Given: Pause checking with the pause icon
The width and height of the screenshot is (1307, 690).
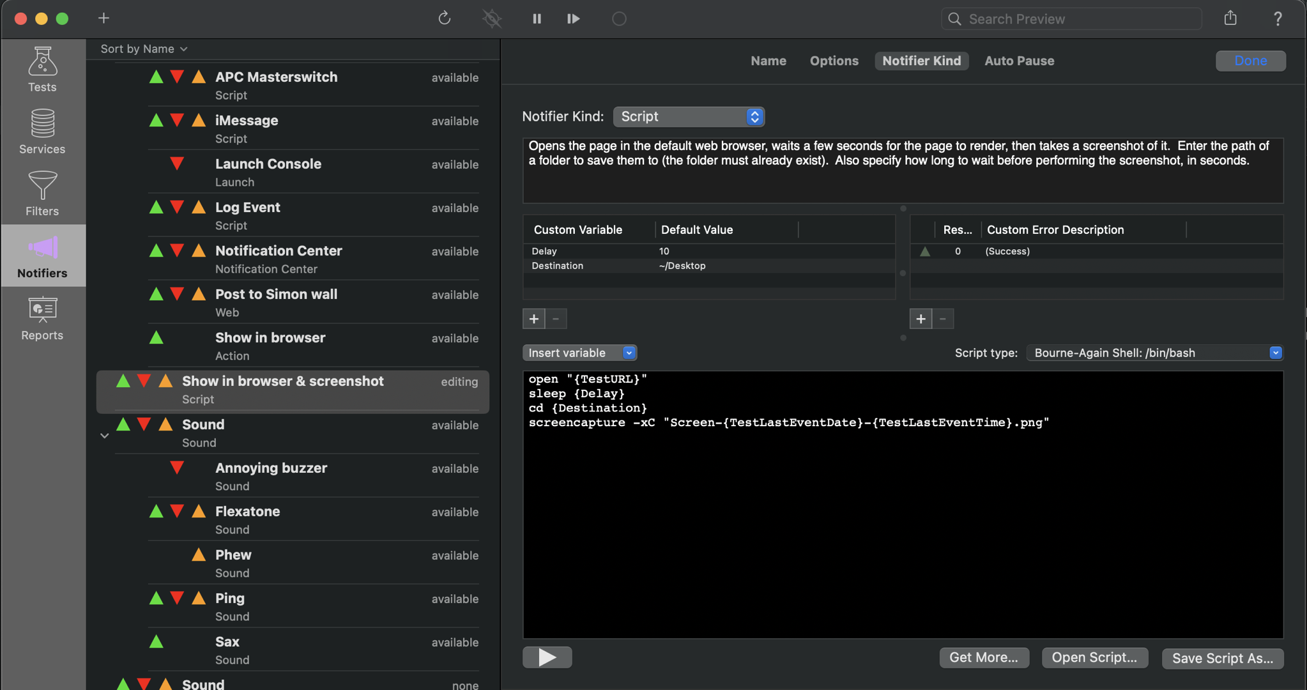Looking at the screenshot, I should click(537, 19).
